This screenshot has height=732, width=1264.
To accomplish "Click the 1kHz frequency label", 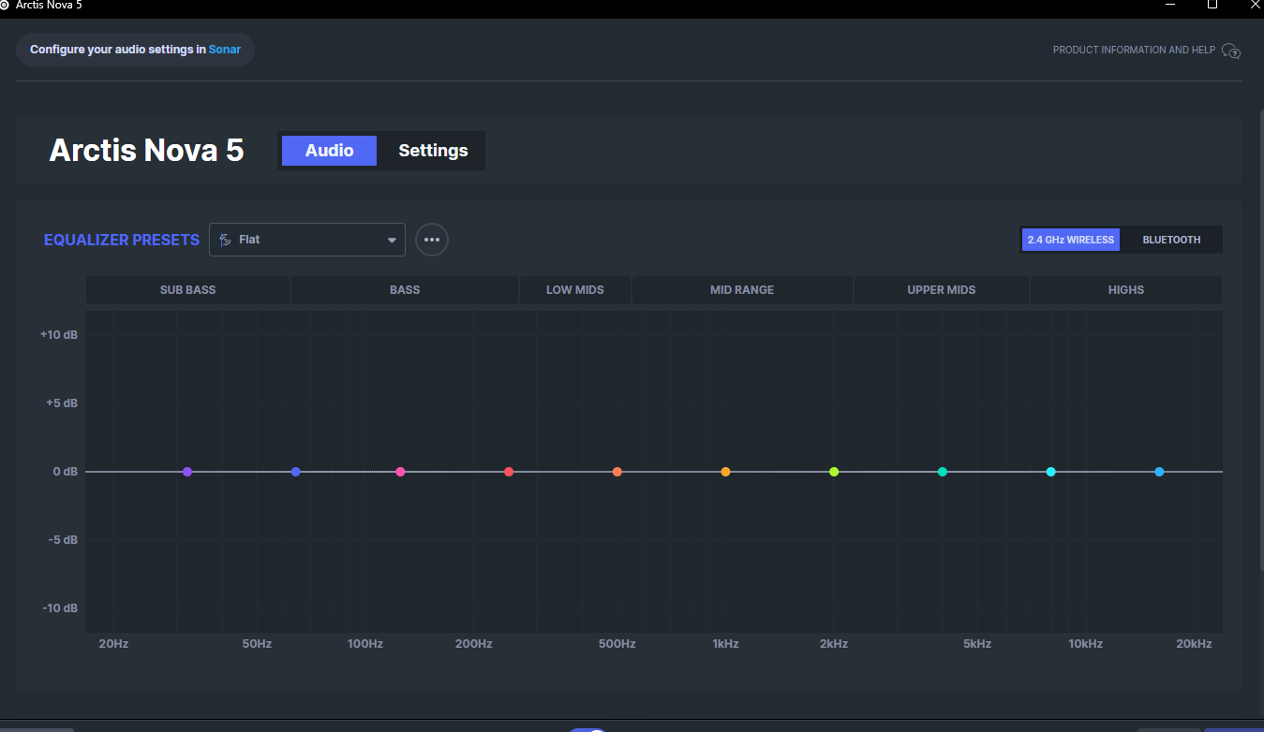I will point(725,644).
